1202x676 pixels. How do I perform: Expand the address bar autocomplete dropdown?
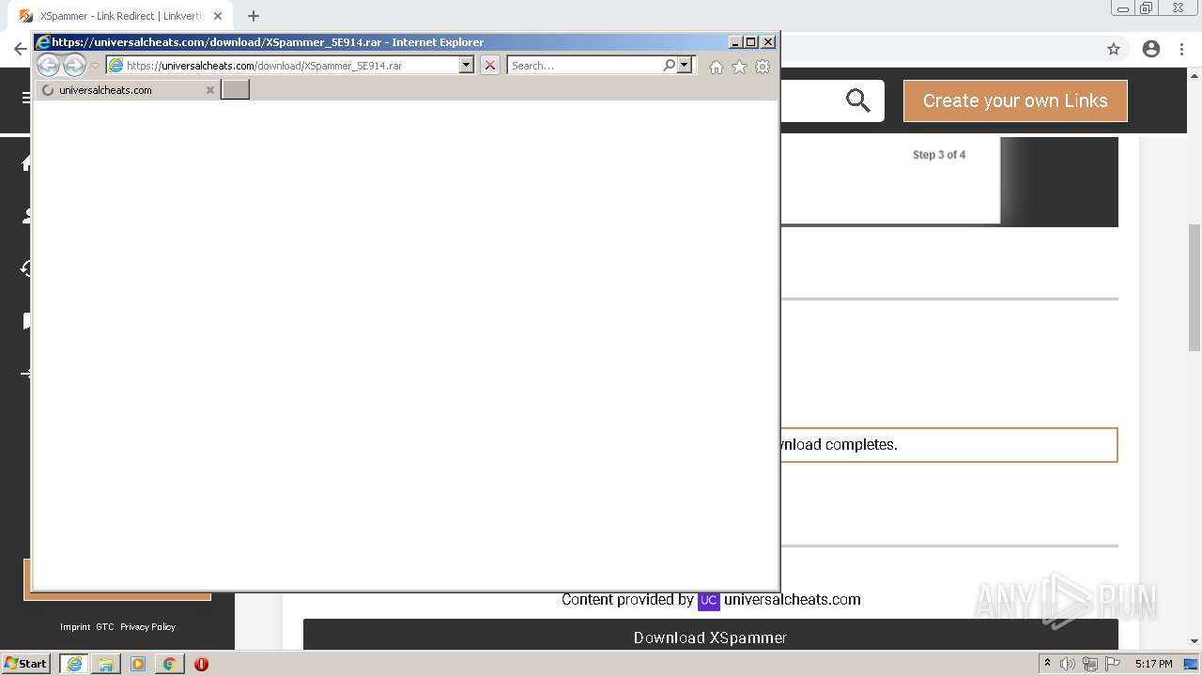(x=466, y=65)
